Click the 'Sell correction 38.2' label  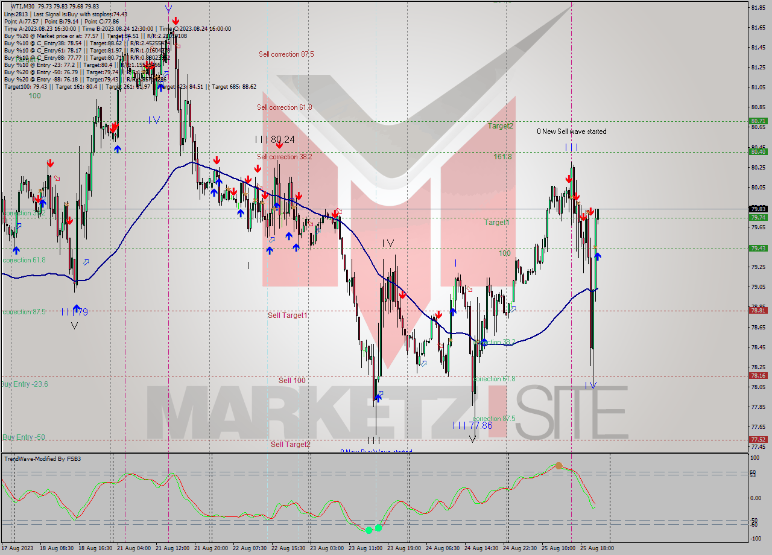tap(285, 157)
